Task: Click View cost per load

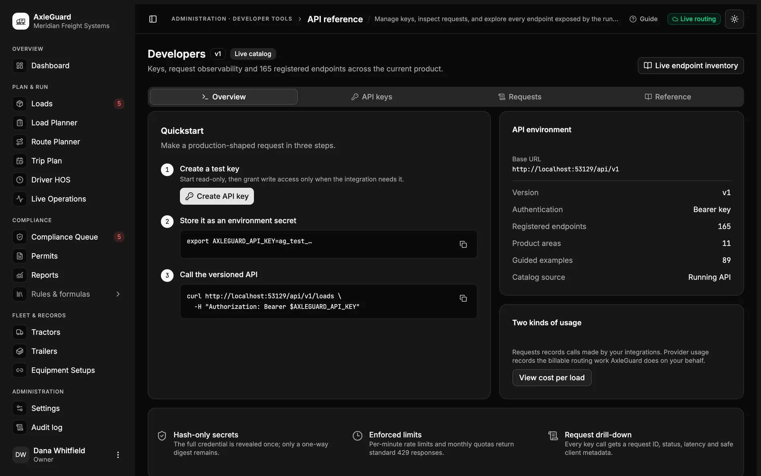Action: click(552, 377)
